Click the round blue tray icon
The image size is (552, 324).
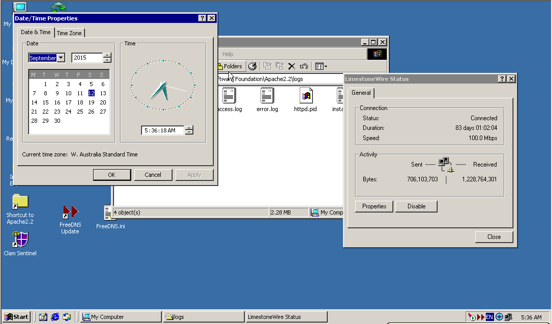point(499,316)
